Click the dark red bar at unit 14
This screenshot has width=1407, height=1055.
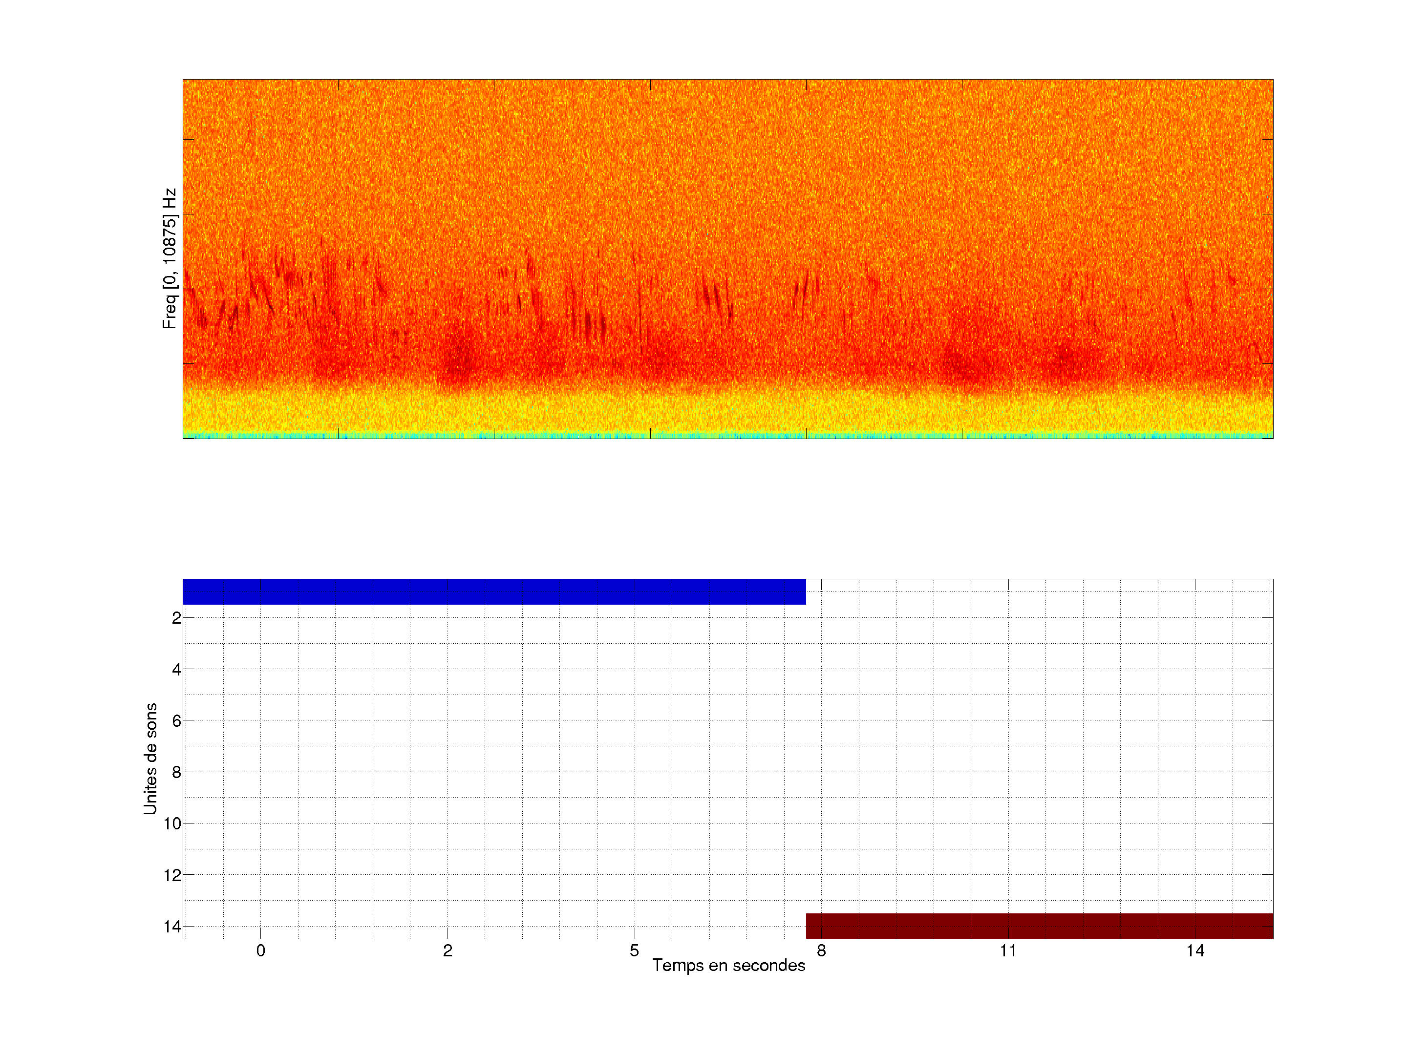(1039, 926)
